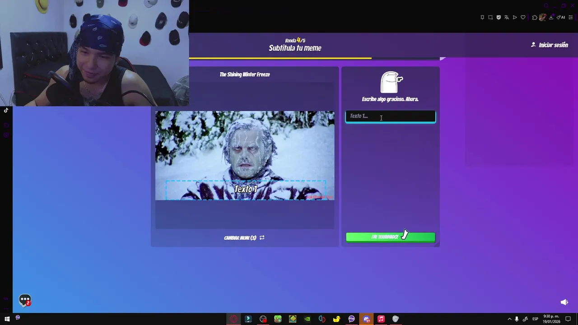Click the ESP language indicator
578x325 pixels.
[535, 319]
